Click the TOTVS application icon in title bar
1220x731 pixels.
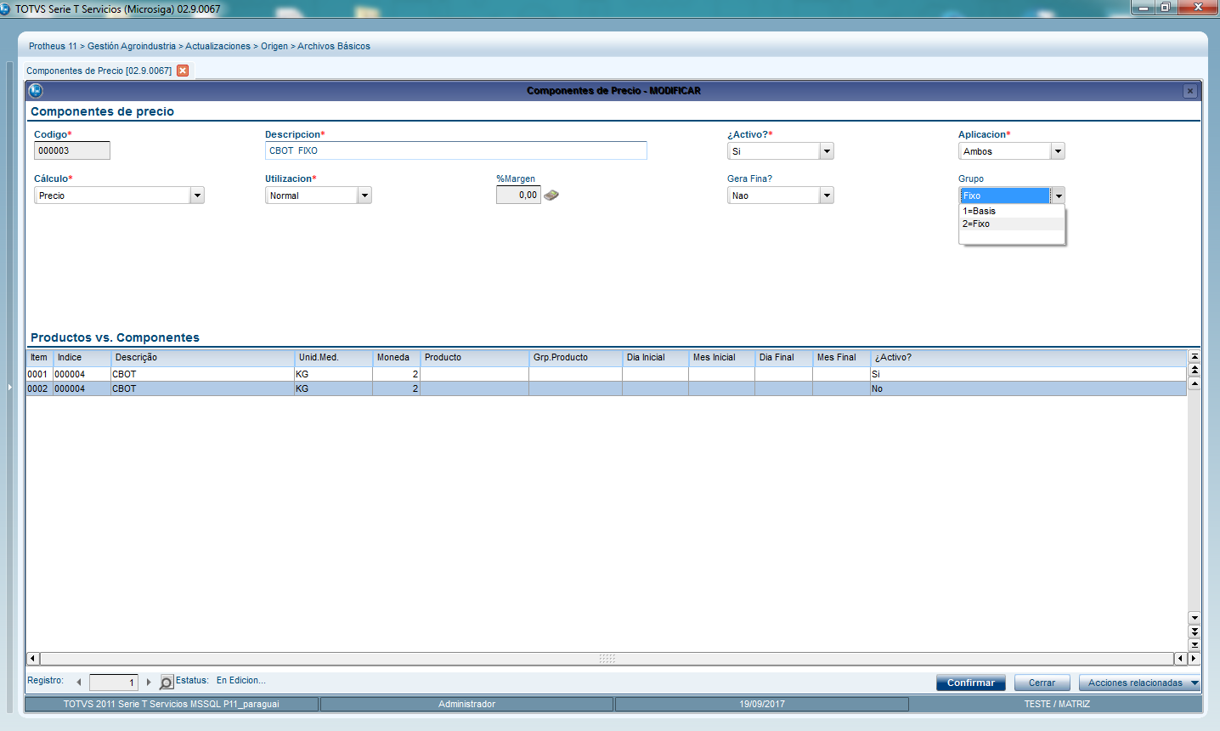coord(6,8)
